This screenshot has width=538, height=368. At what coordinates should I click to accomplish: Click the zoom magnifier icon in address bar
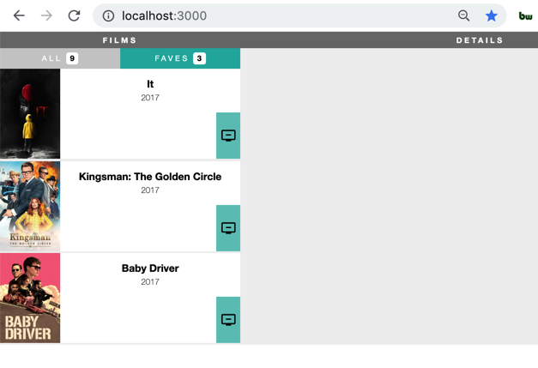463,15
